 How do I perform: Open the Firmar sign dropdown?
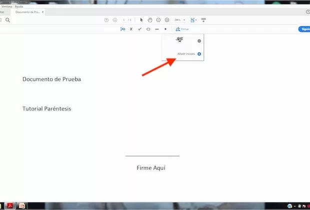(182, 29)
